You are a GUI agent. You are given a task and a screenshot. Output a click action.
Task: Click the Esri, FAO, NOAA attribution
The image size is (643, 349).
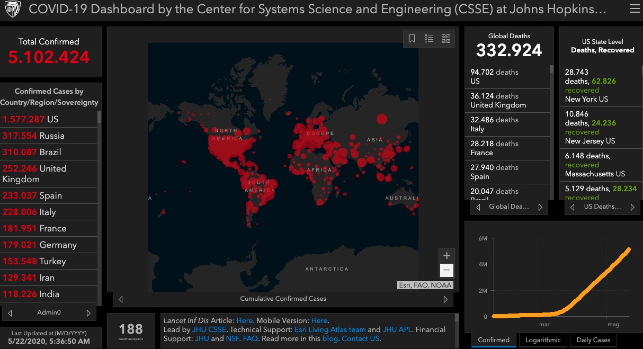(x=425, y=285)
